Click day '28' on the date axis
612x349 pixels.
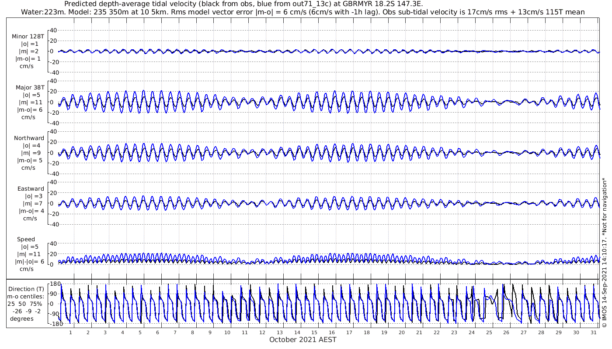tap(541, 332)
